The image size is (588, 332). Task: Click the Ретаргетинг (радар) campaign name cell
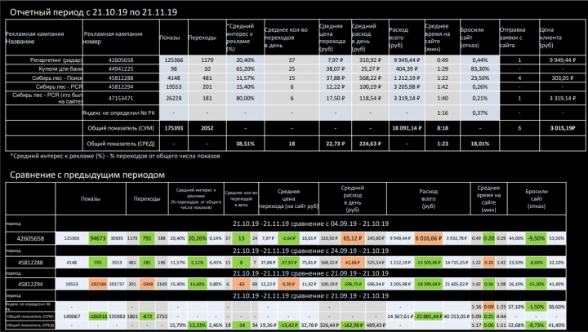(44, 60)
